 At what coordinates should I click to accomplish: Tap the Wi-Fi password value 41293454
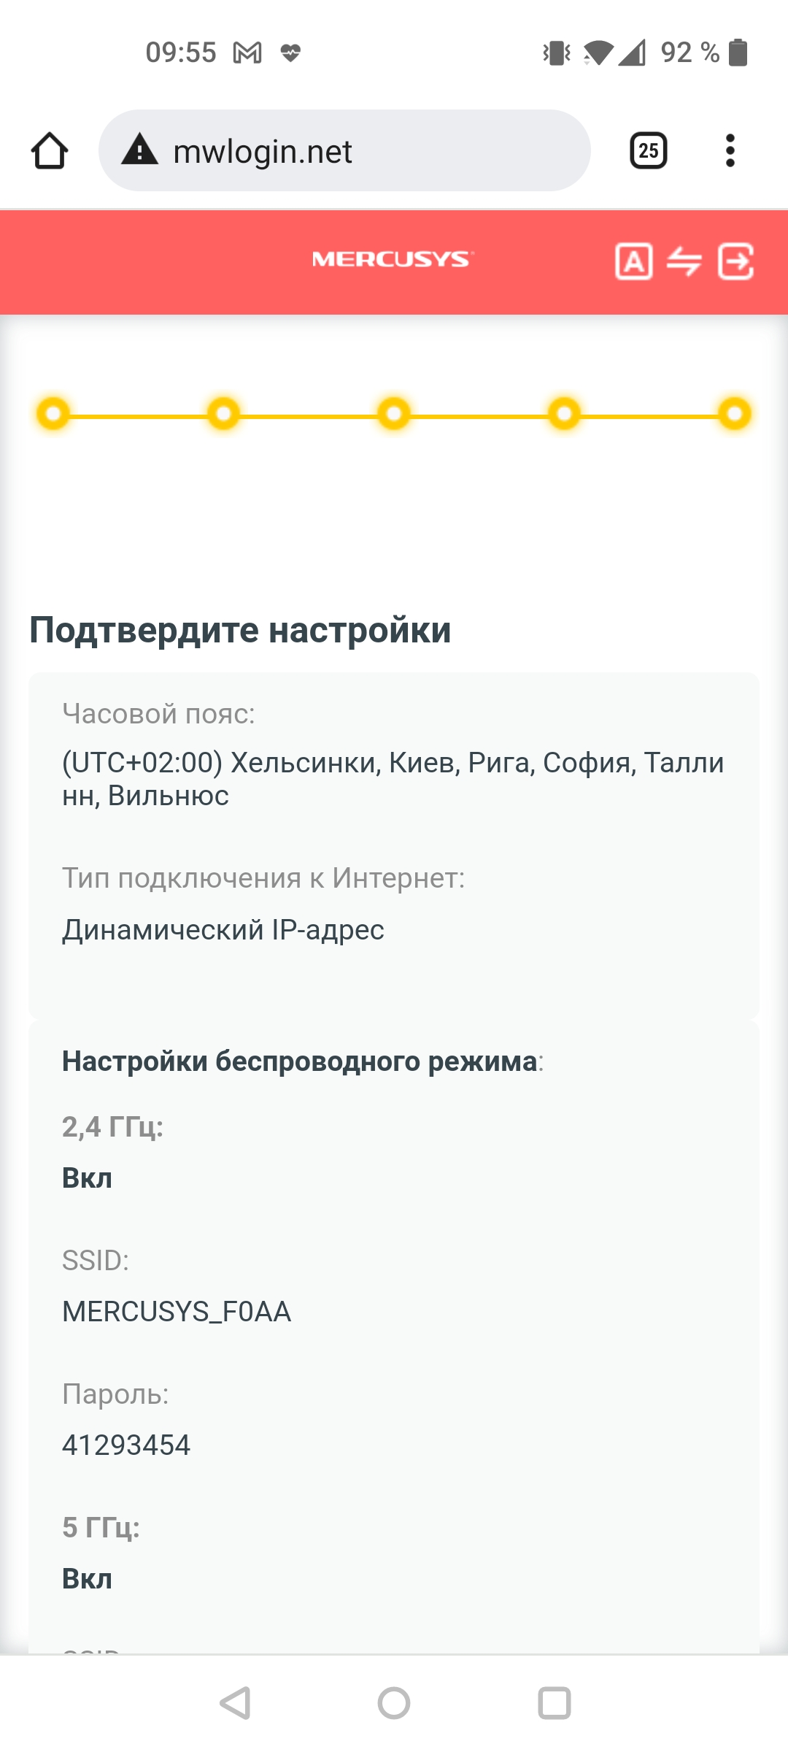tap(126, 1445)
